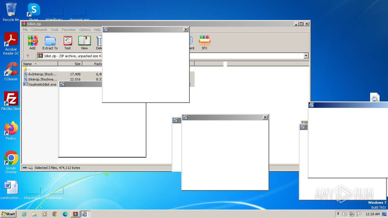The height and width of the screenshot is (218, 388).
Task: Click the Extract To toolbar icon
Action: [x=50, y=43]
